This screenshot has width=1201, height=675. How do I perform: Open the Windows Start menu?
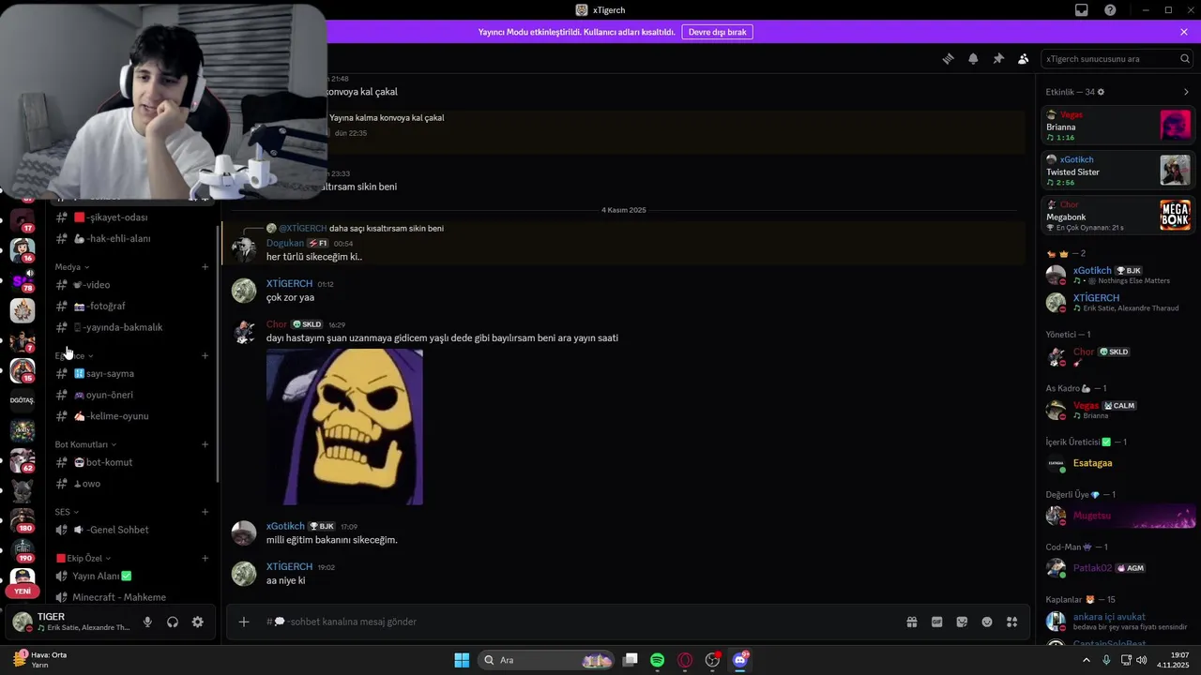click(x=462, y=660)
